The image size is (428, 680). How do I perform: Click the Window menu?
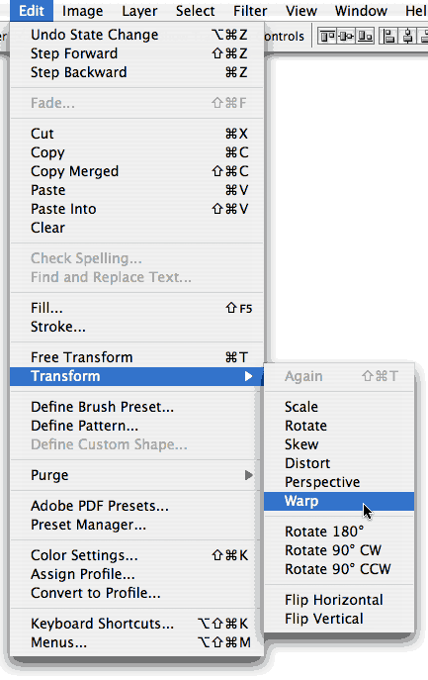tap(361, 11)
